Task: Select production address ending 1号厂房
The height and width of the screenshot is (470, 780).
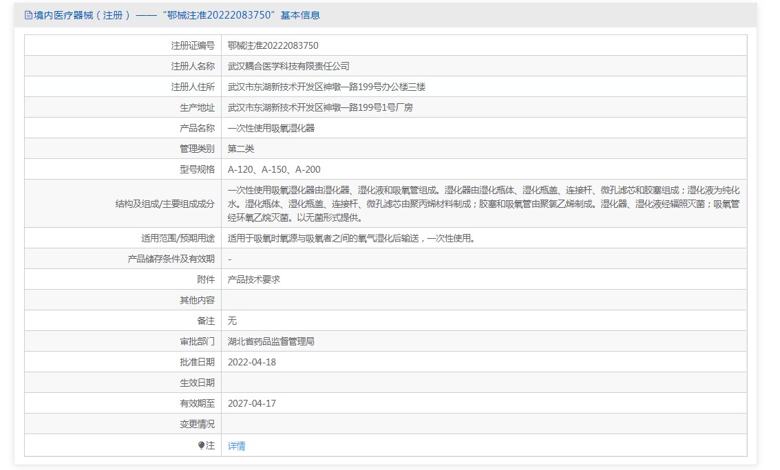Action: click(320, 107)
